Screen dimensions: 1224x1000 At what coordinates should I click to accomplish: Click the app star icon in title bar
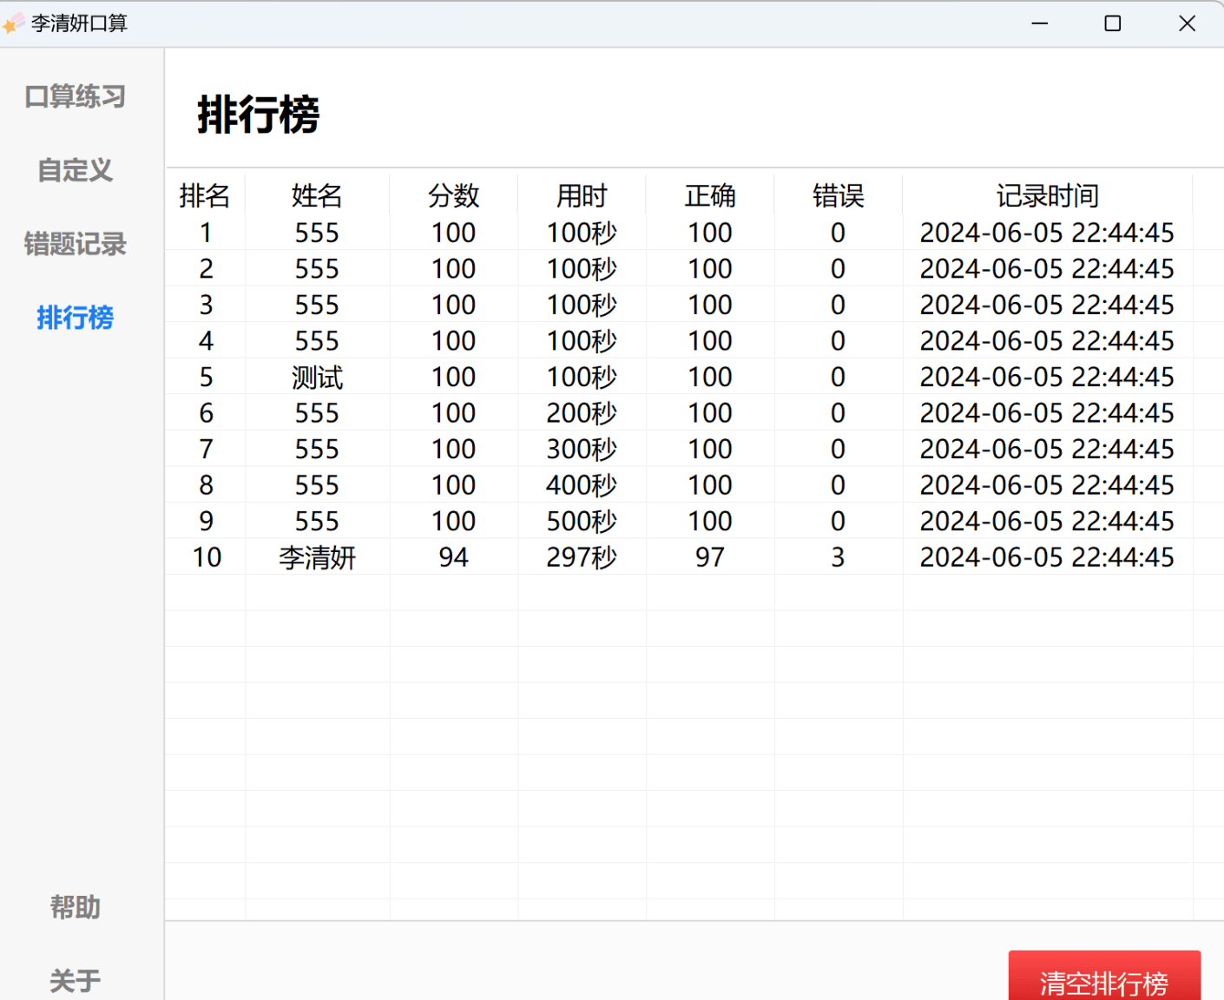14,23
